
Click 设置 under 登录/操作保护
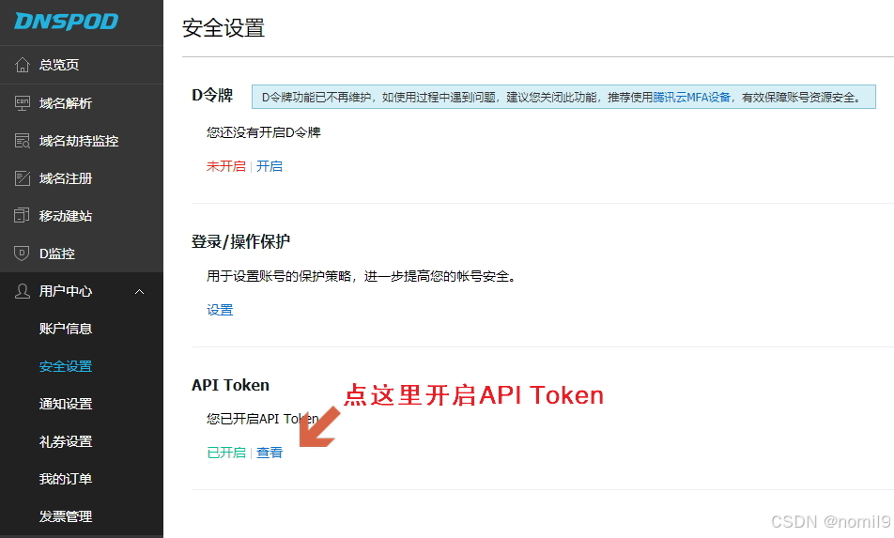pos(220,310)
